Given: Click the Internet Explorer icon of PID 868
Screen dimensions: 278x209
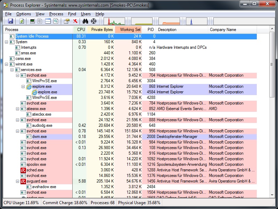Looking at the screenshot, I should (29, 86).
